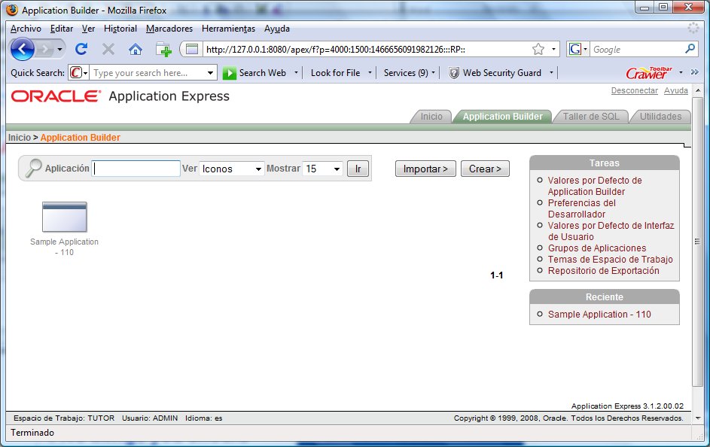Click the Crawler Quick Search logo icon

click(76, 72)
